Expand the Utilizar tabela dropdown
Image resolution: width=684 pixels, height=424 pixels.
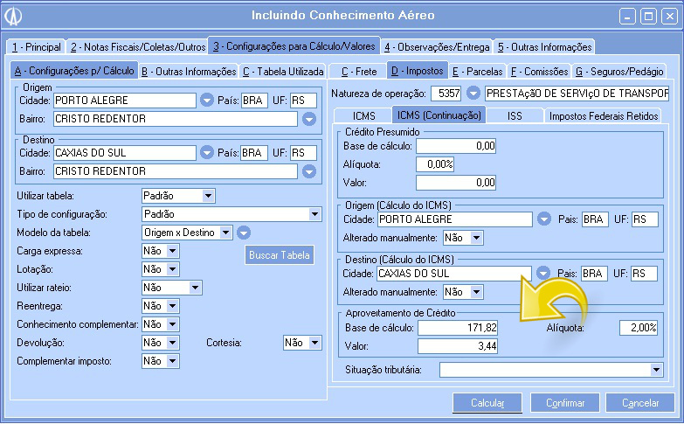(207, 196)
